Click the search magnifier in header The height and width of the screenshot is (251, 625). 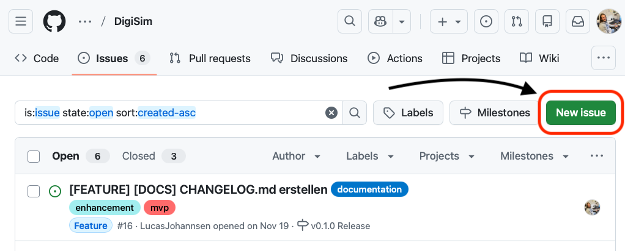[x=350, y=21]
